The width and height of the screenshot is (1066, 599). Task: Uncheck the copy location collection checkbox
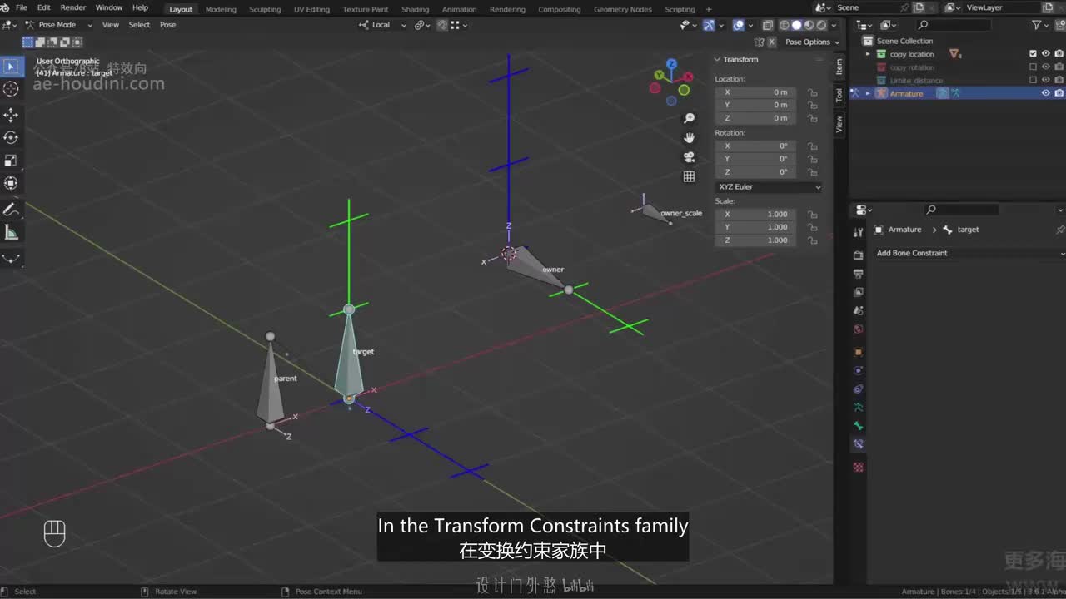tap(1034, 54)
